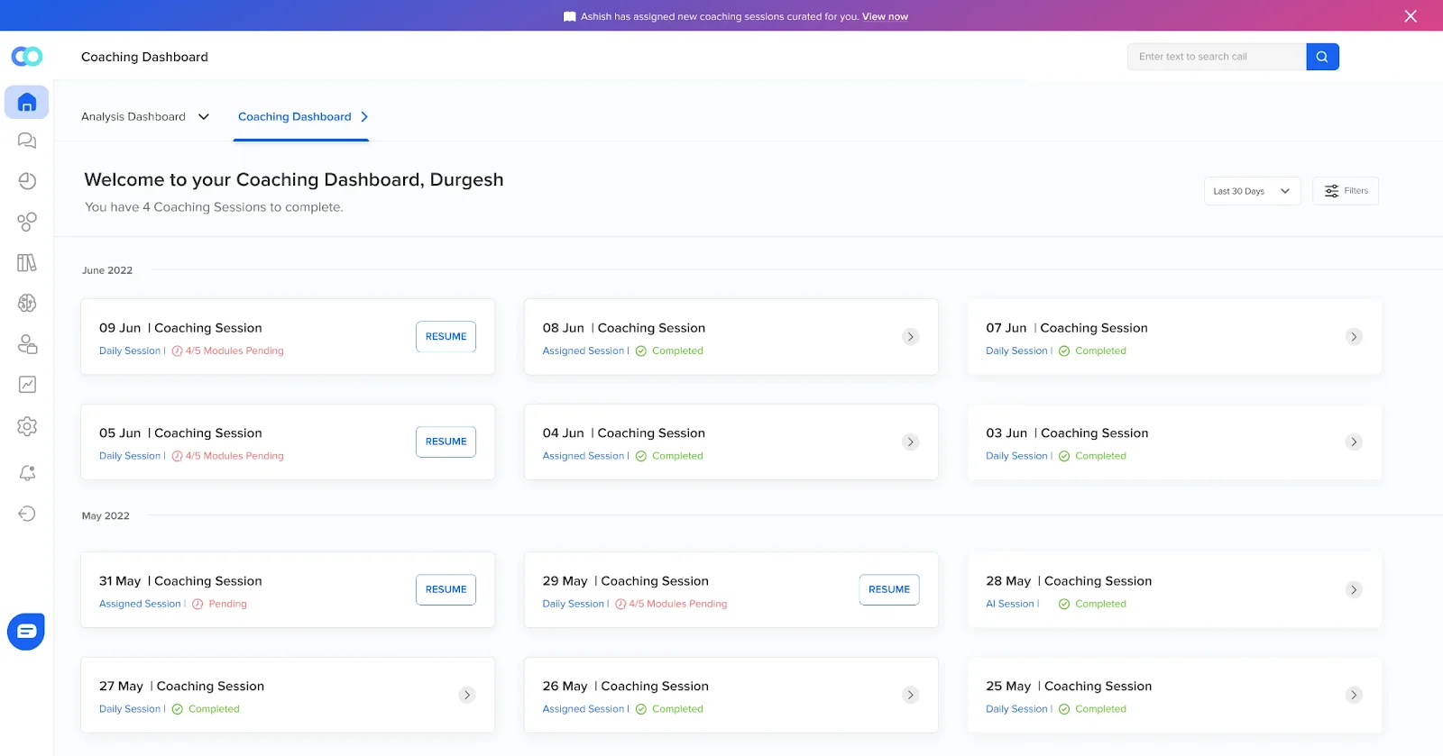Click Pending status on 31 May card
This screenshot has width=1443, height=756.
pos(227,604)
